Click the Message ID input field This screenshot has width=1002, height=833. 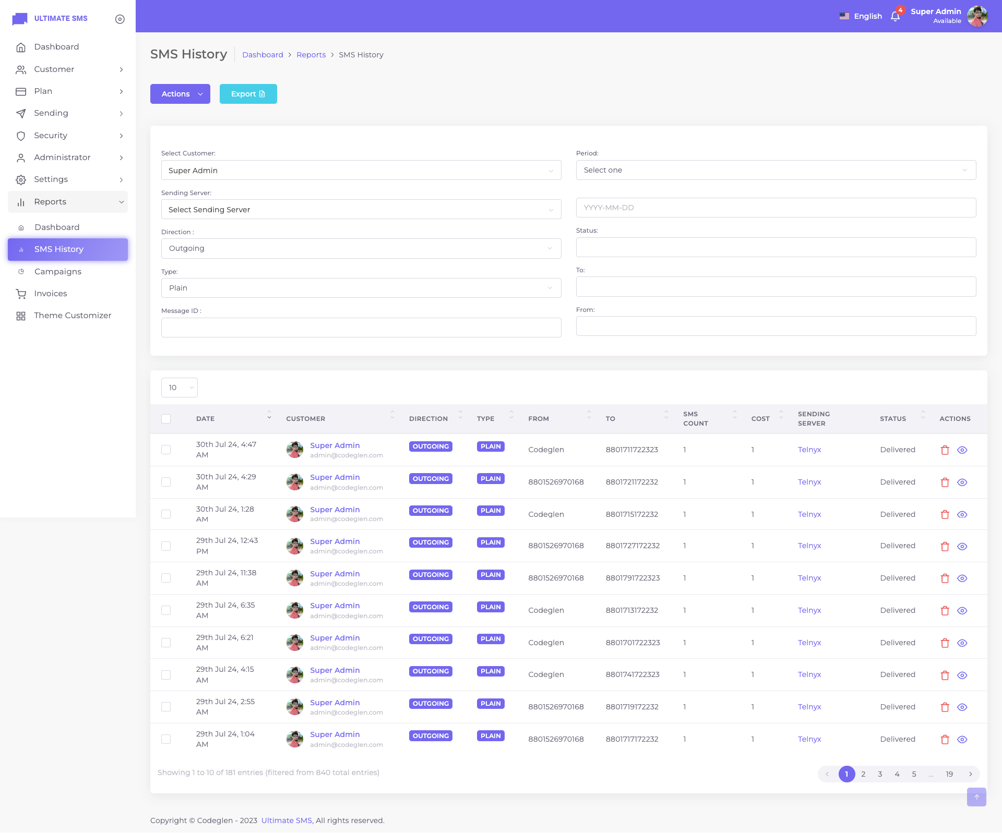click(361, 328)
